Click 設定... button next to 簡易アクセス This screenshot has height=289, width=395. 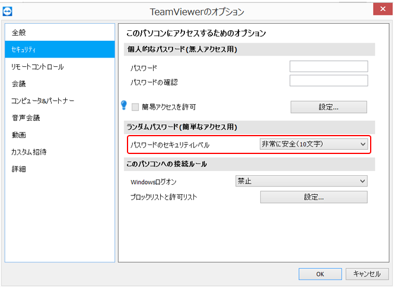point(329,107)
